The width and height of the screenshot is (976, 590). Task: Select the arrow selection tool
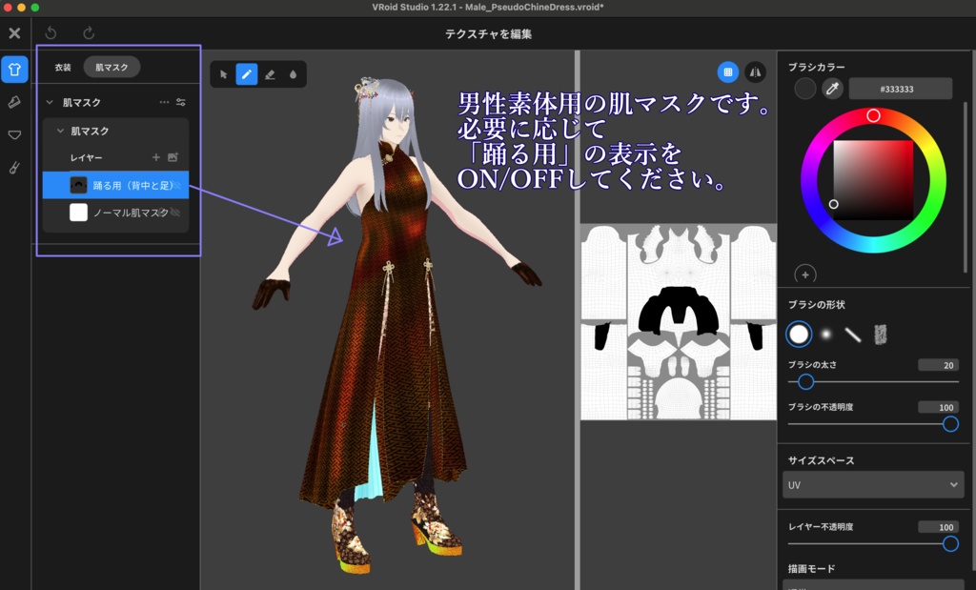tap(224, 73)
